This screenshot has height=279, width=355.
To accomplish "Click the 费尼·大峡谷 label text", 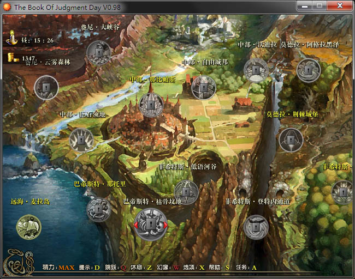I will tap(100, 27).
